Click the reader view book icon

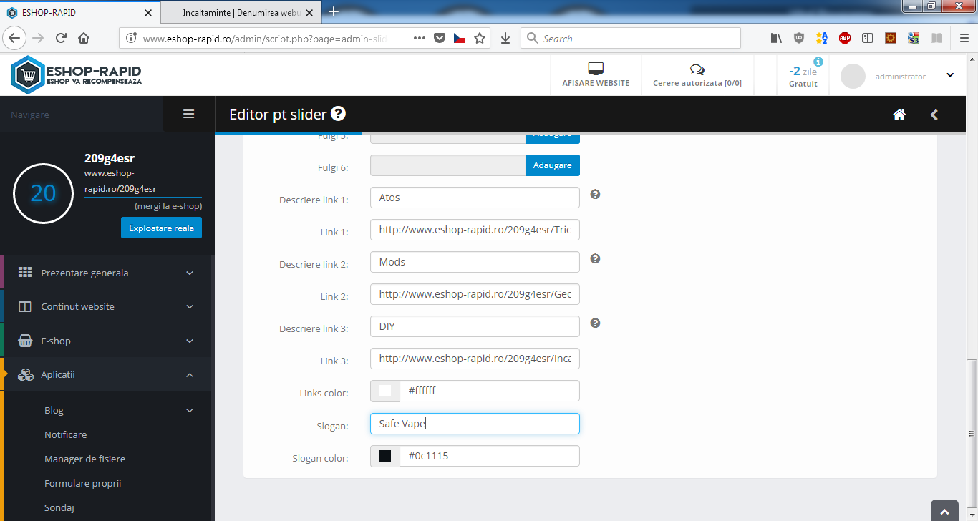tap(936, 39)
